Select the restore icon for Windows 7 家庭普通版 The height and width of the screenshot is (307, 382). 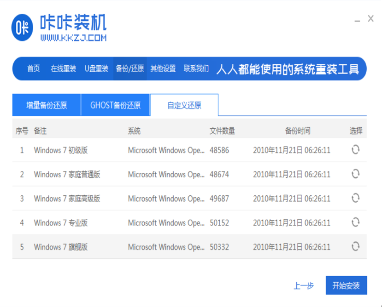[x=355, y=174]
